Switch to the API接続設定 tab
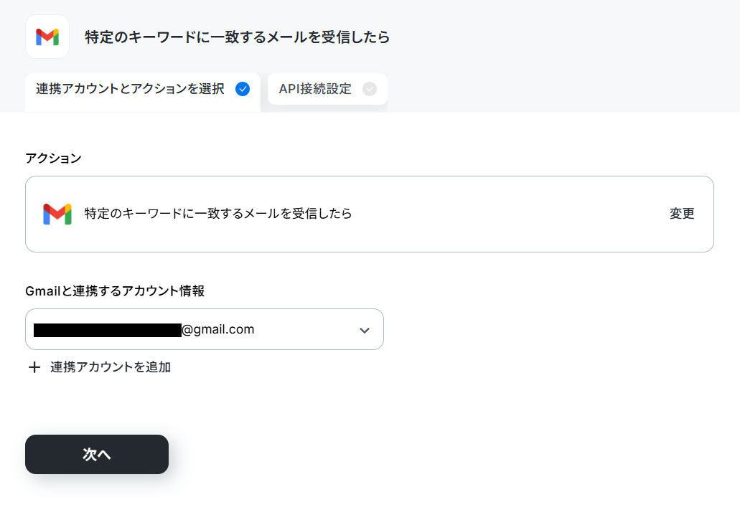The width and height of the screenshot is (740, 515). pos(327,89)
